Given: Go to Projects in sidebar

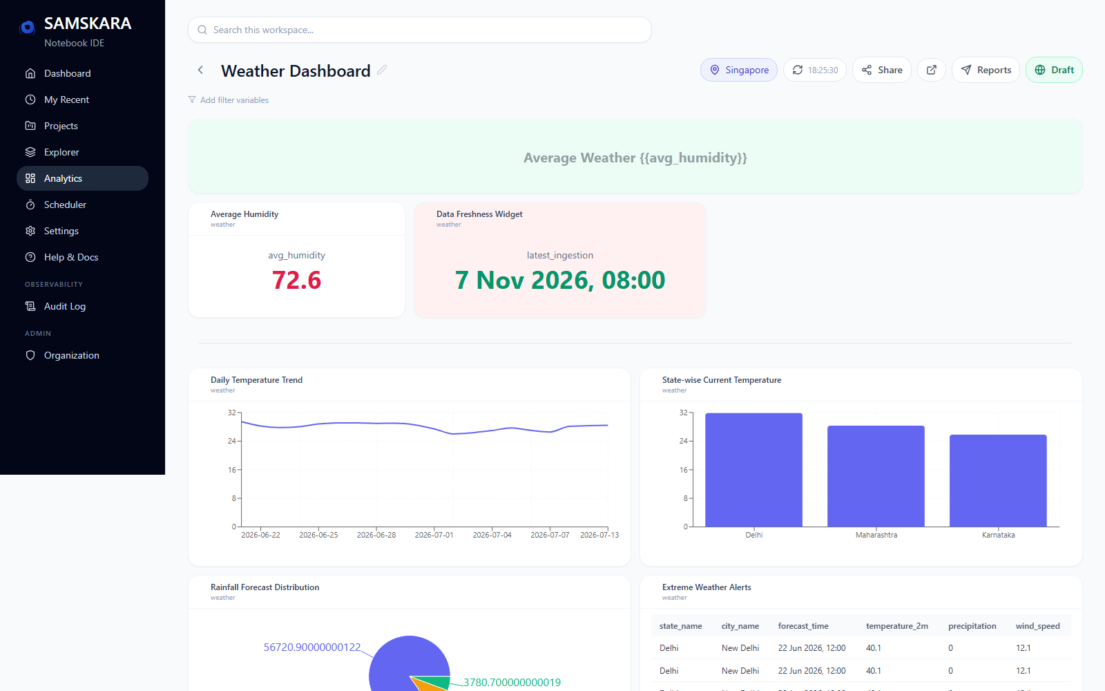Looking at the screenshot, I should click(82, 126).
